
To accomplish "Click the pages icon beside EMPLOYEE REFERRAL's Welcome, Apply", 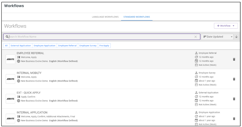I will click(19, 57).
